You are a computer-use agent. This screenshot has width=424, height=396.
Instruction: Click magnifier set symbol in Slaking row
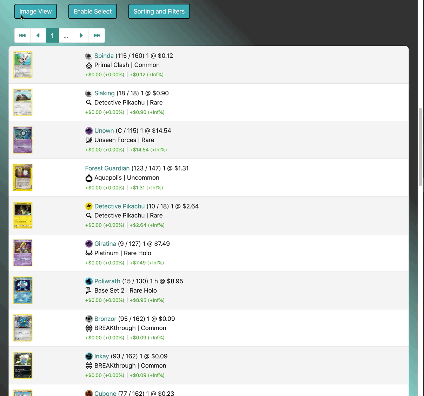89,103
